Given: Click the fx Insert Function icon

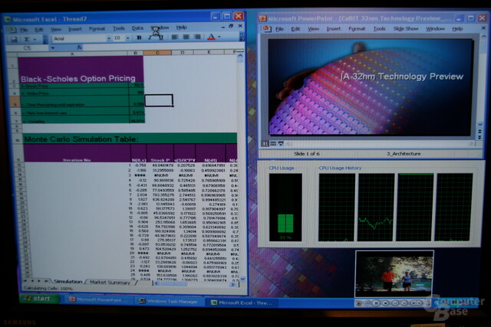Looking at the screenshot, I should click(x=80, y=47).
